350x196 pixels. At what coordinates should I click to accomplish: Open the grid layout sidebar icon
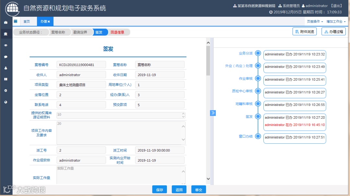click(6, 79)
